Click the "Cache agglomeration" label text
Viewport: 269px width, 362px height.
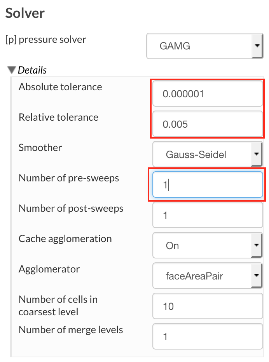(65, 239)
